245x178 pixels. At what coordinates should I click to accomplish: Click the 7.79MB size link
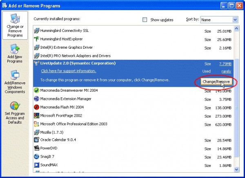(x=225, y=64)
